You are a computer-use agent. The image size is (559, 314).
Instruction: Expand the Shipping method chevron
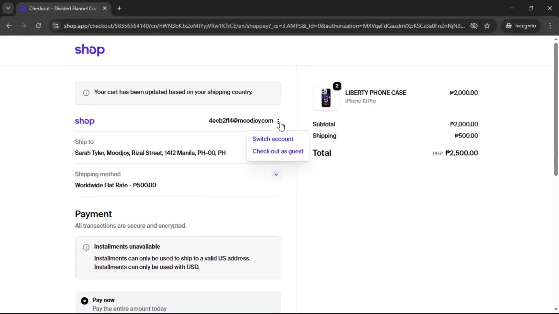tap(276, 174)
